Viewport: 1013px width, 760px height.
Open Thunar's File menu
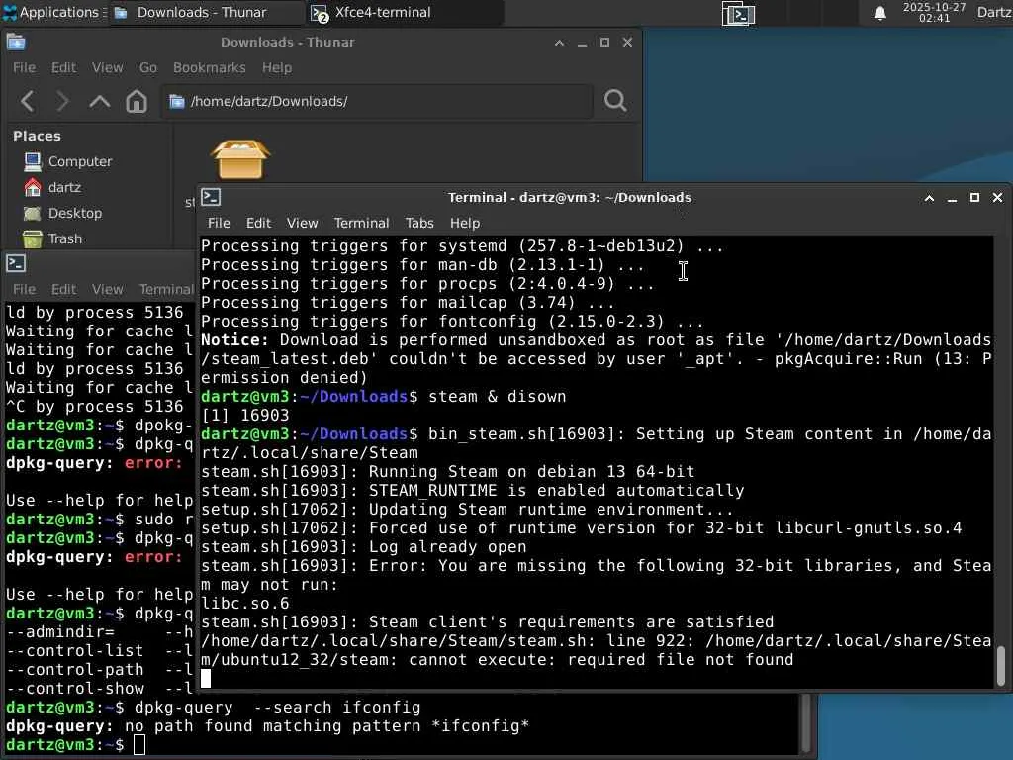pos(25,68)
